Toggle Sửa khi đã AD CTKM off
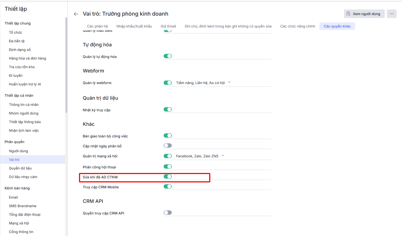This screenshot has width=402, height=236. [168, 176]
